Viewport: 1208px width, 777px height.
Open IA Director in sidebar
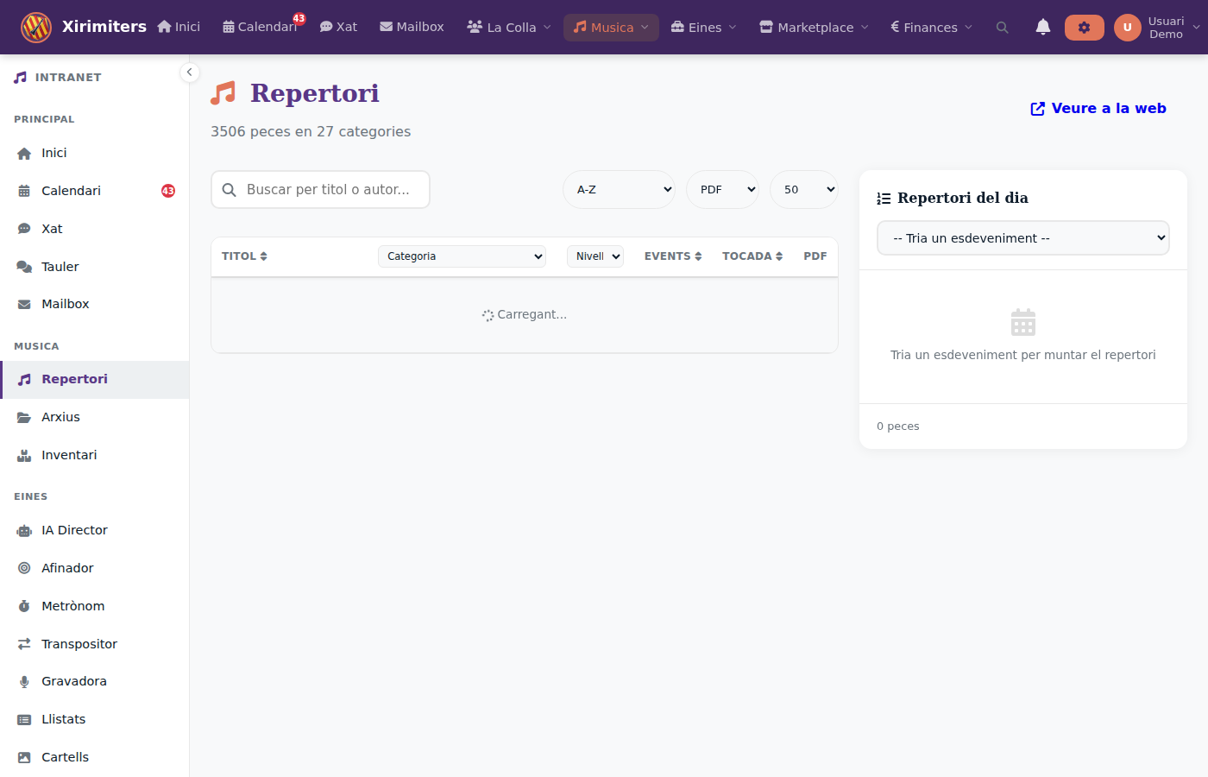point(74,530)
